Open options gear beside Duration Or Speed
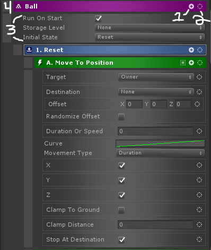The width and height of the screenshot is (211, 250). (x=199, y=131)
